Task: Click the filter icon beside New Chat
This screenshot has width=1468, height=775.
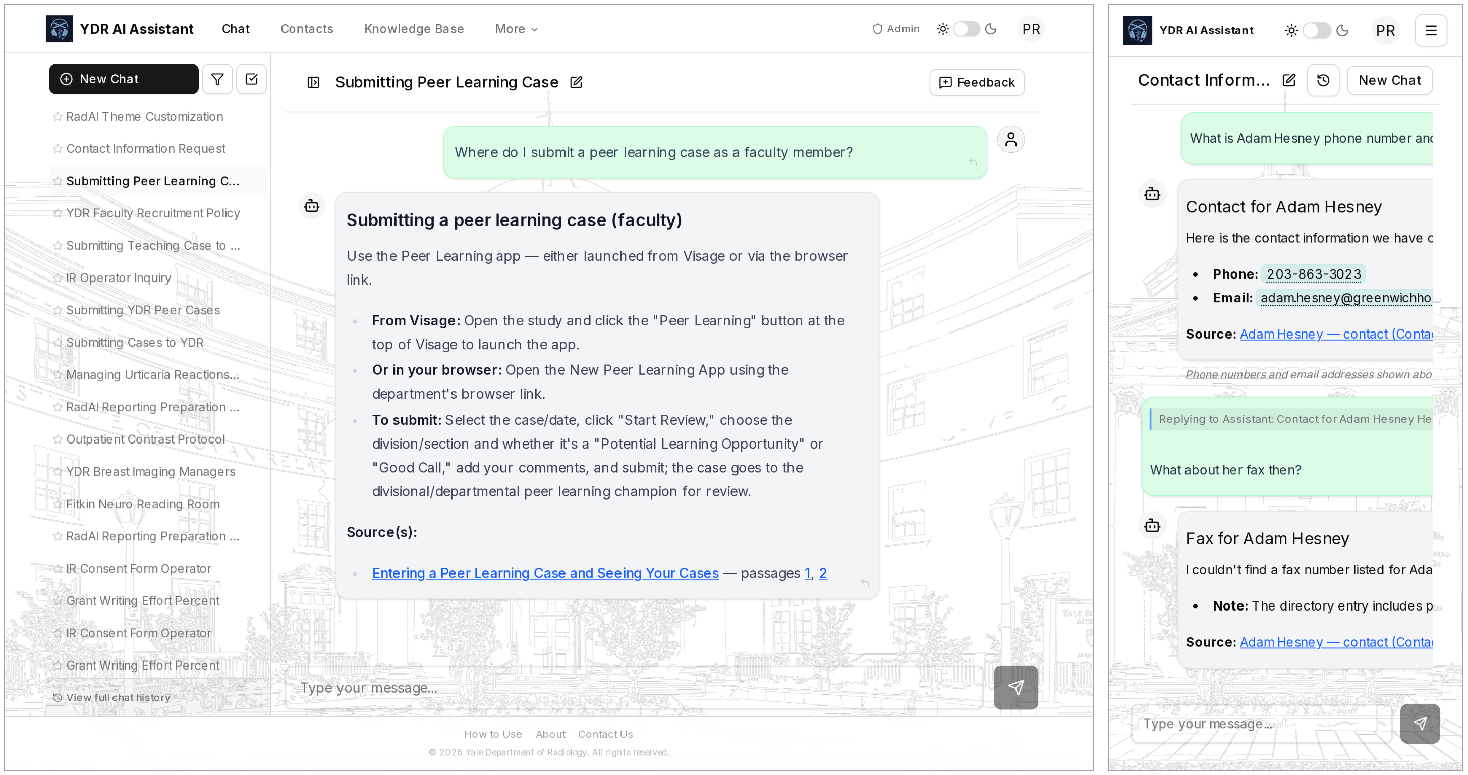Action: click(x=217, y=79)
